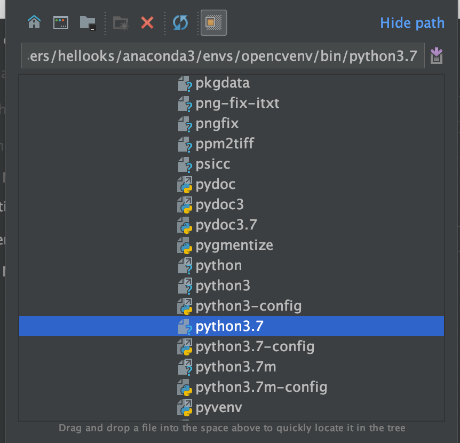Jump to the Desktop directory
This screenshot has height=443, width=460.
60,22
